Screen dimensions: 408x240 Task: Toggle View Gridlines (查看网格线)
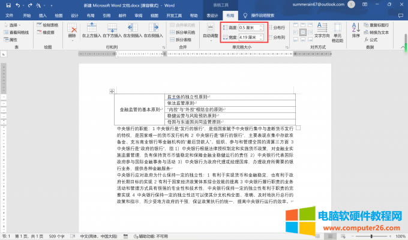point(19,32)
